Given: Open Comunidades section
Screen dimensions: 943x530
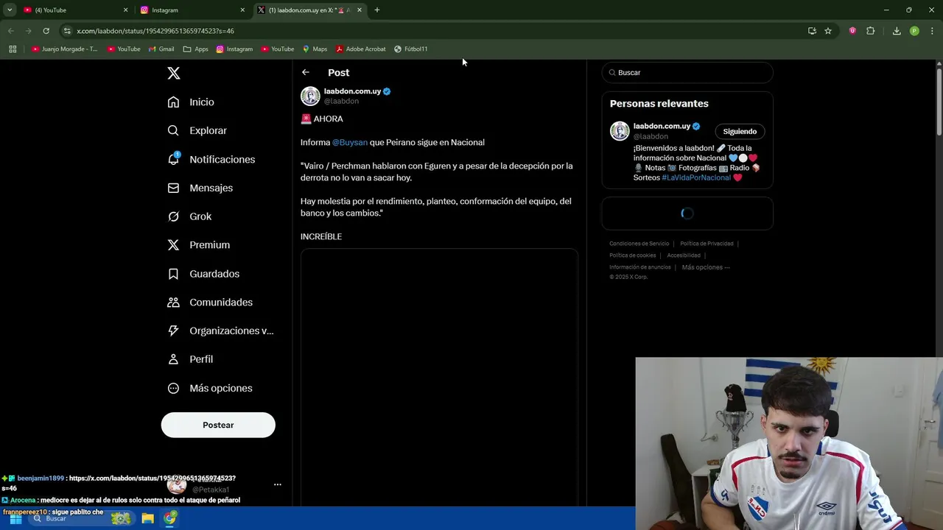Looking at the screenshot, I should coord(211,303).
